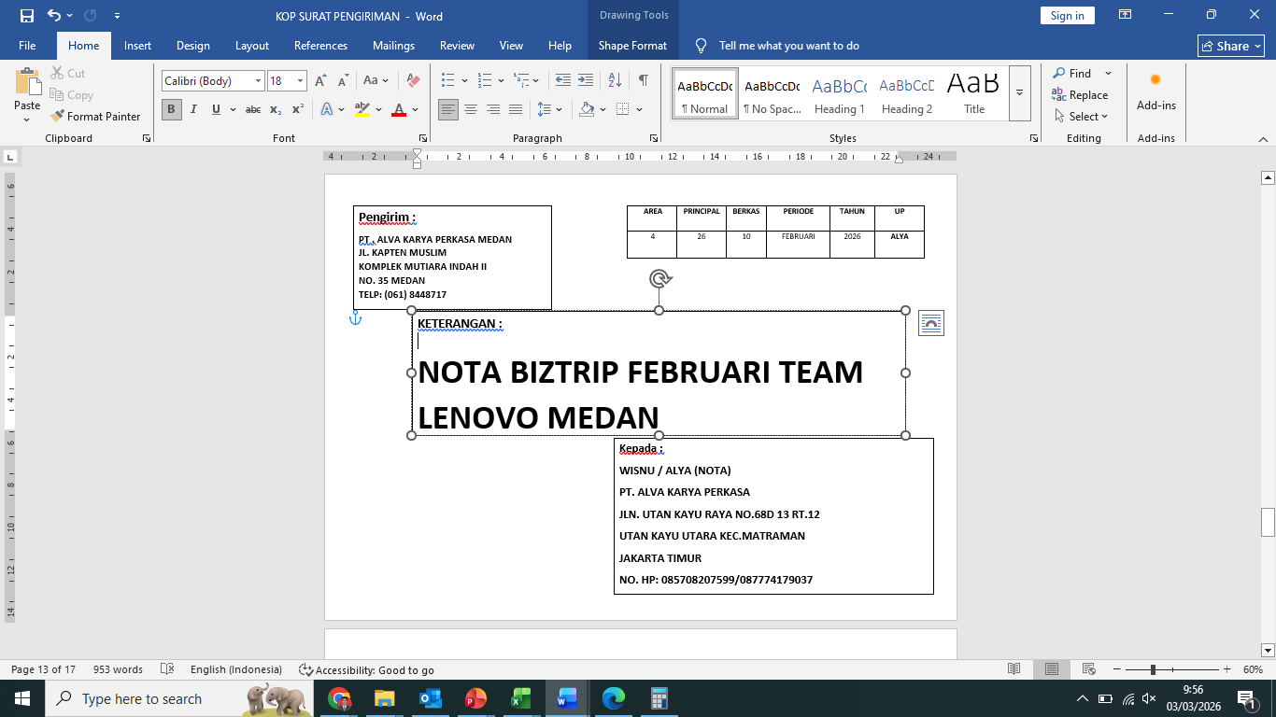Open the font name dropdown
Screen dimensions: 1276x717
258,81
